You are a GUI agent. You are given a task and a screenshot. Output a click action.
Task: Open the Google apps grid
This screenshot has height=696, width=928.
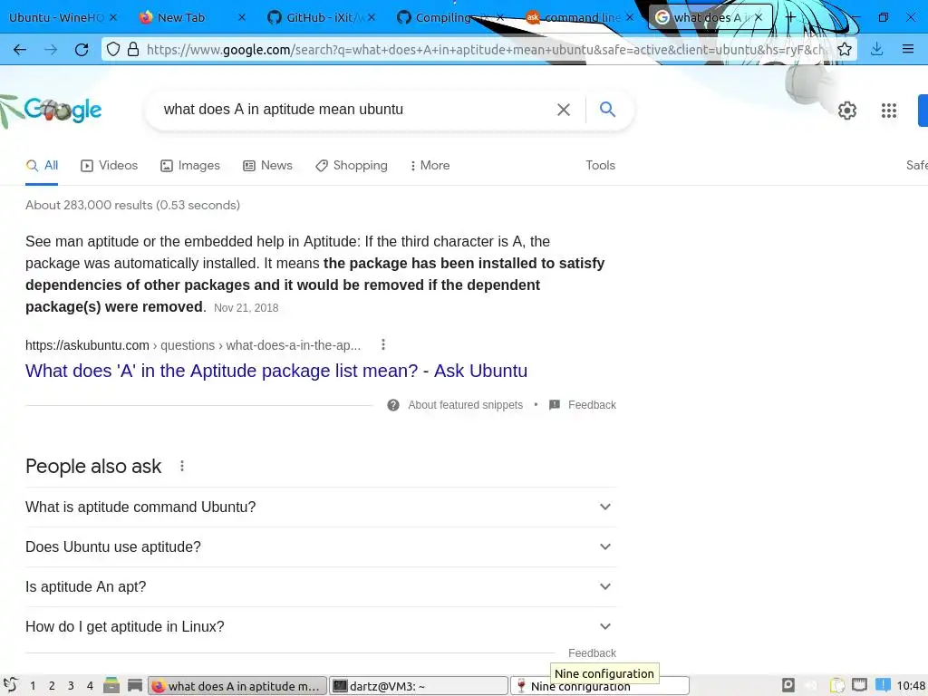tap(888, 110)
